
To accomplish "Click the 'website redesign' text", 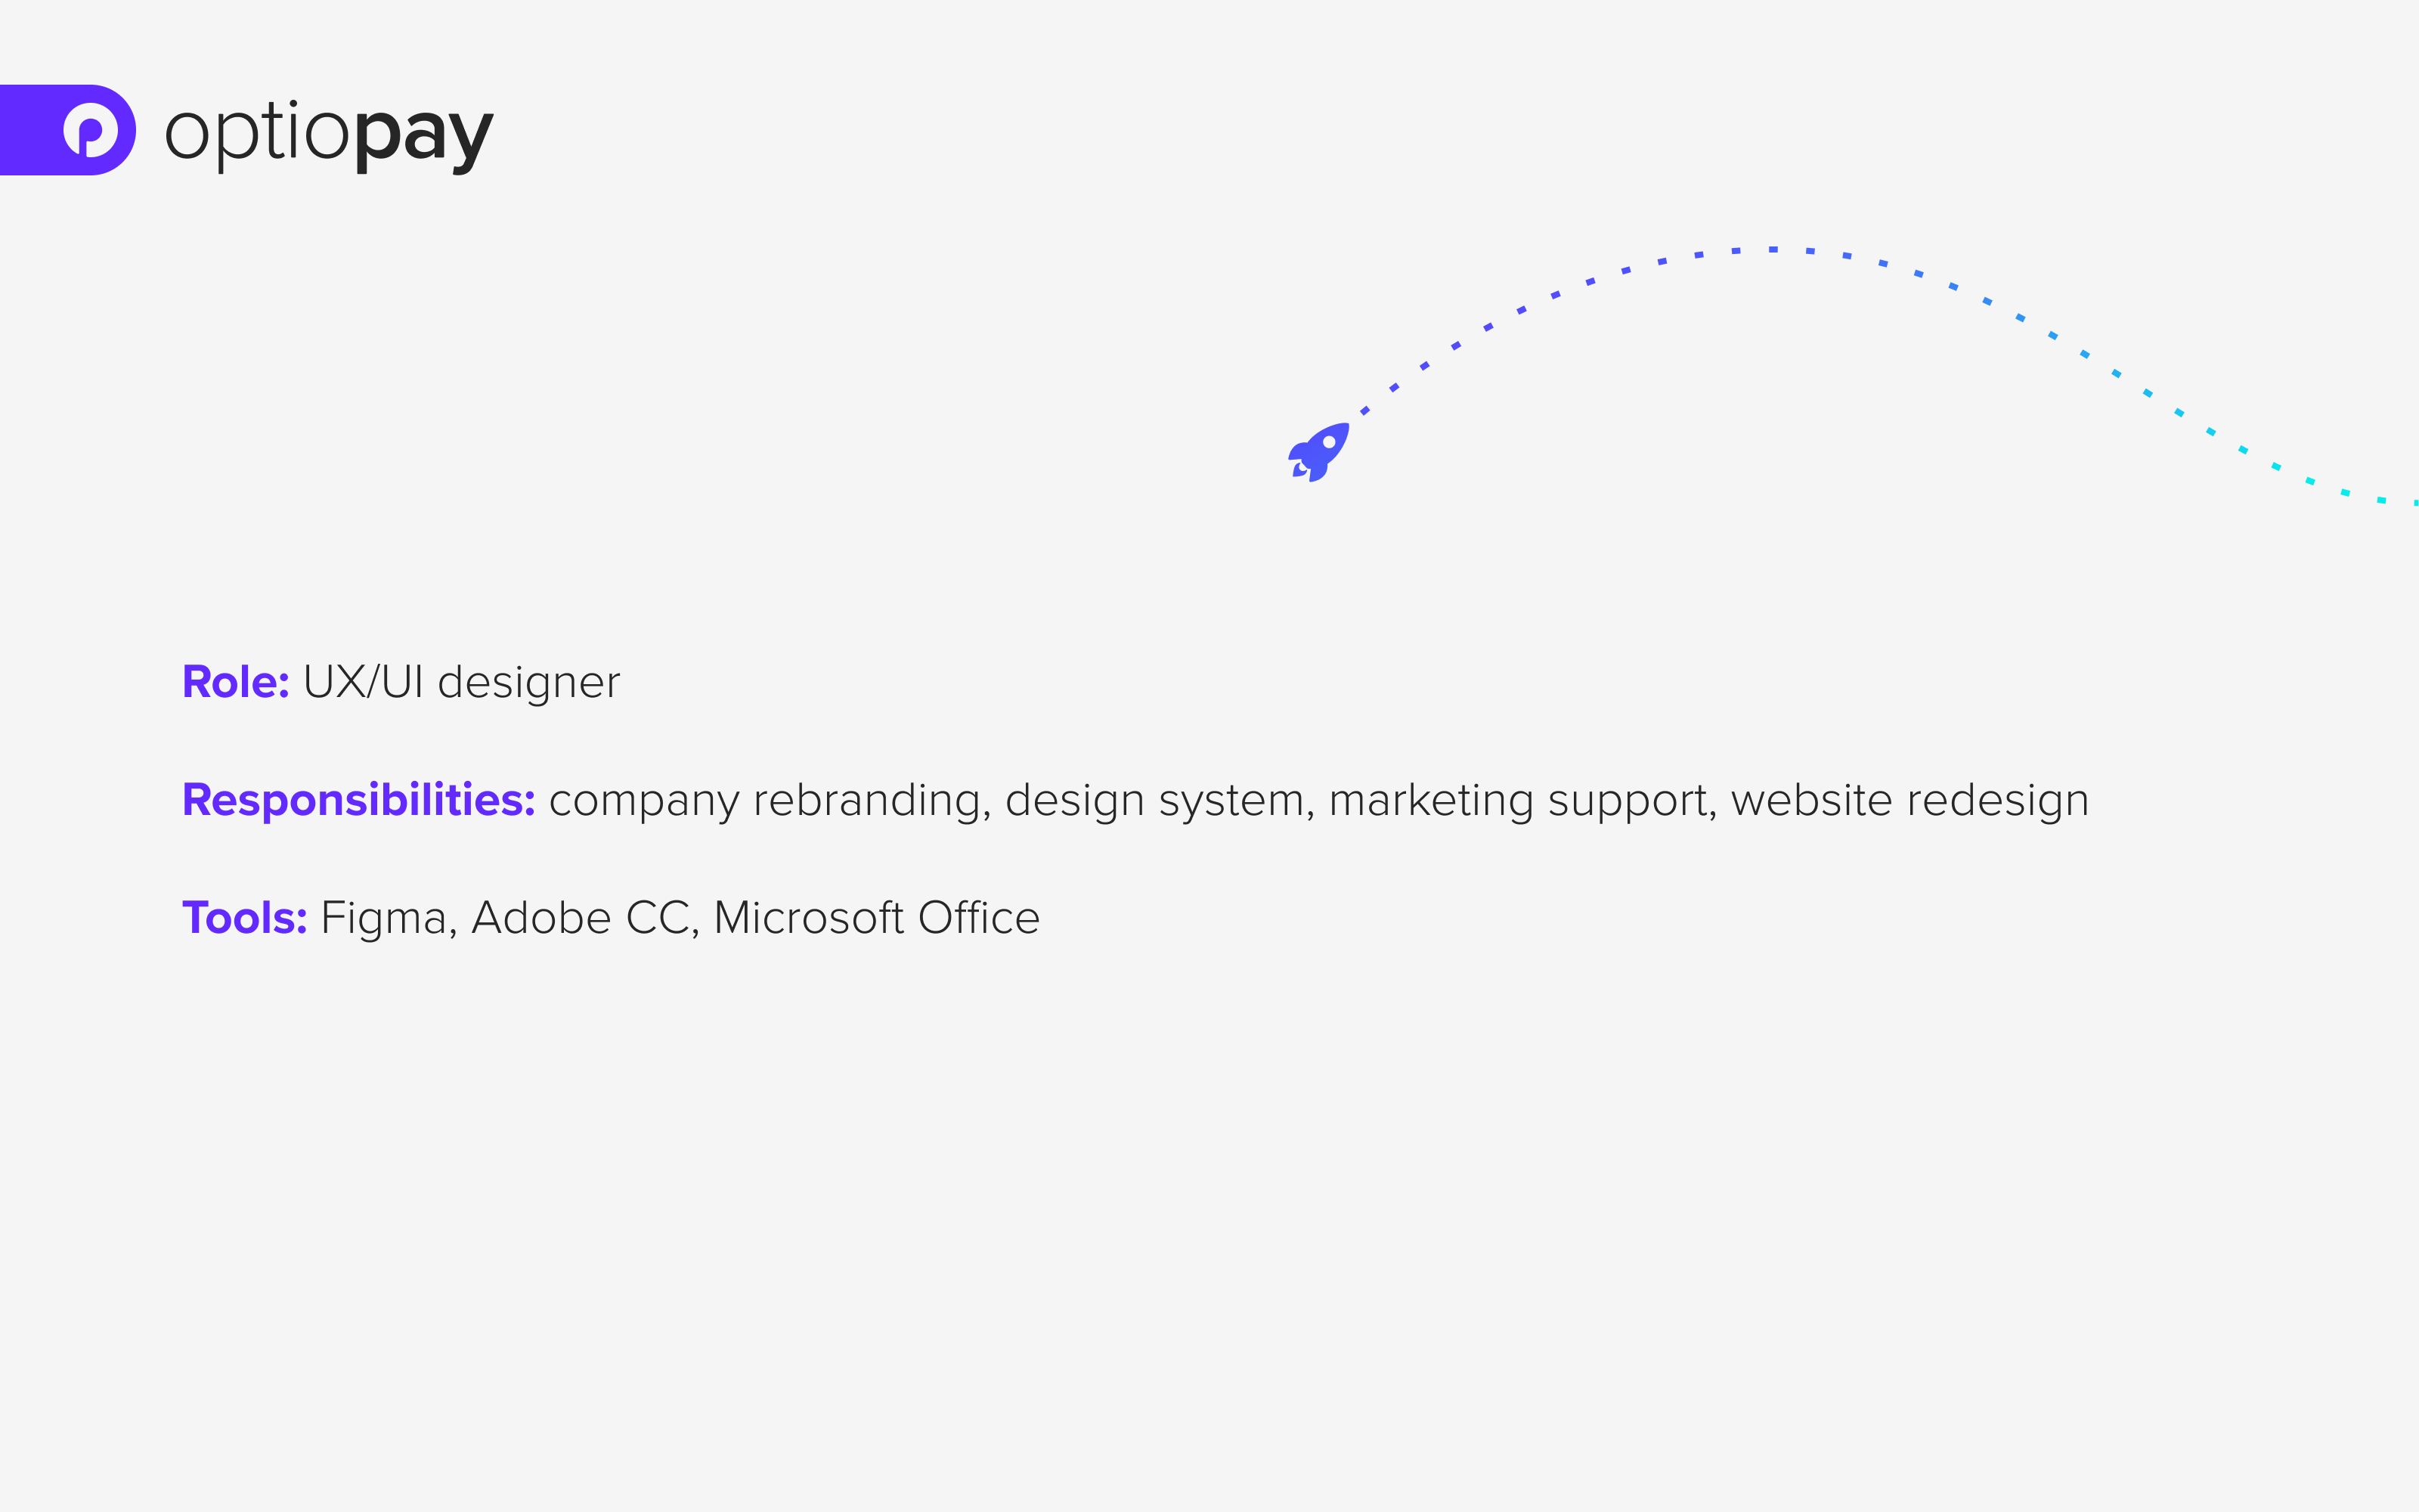I will [x=1909, y=801].
